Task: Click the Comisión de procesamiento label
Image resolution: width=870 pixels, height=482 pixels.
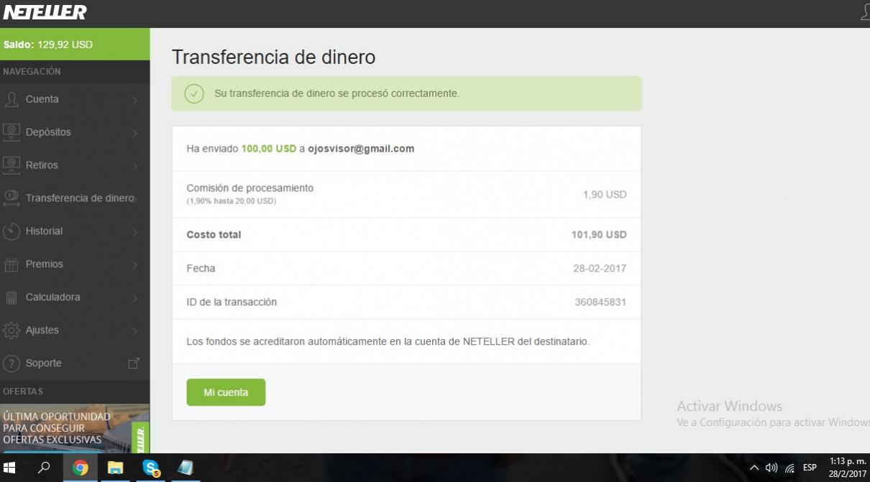Action: coord(250,188)
